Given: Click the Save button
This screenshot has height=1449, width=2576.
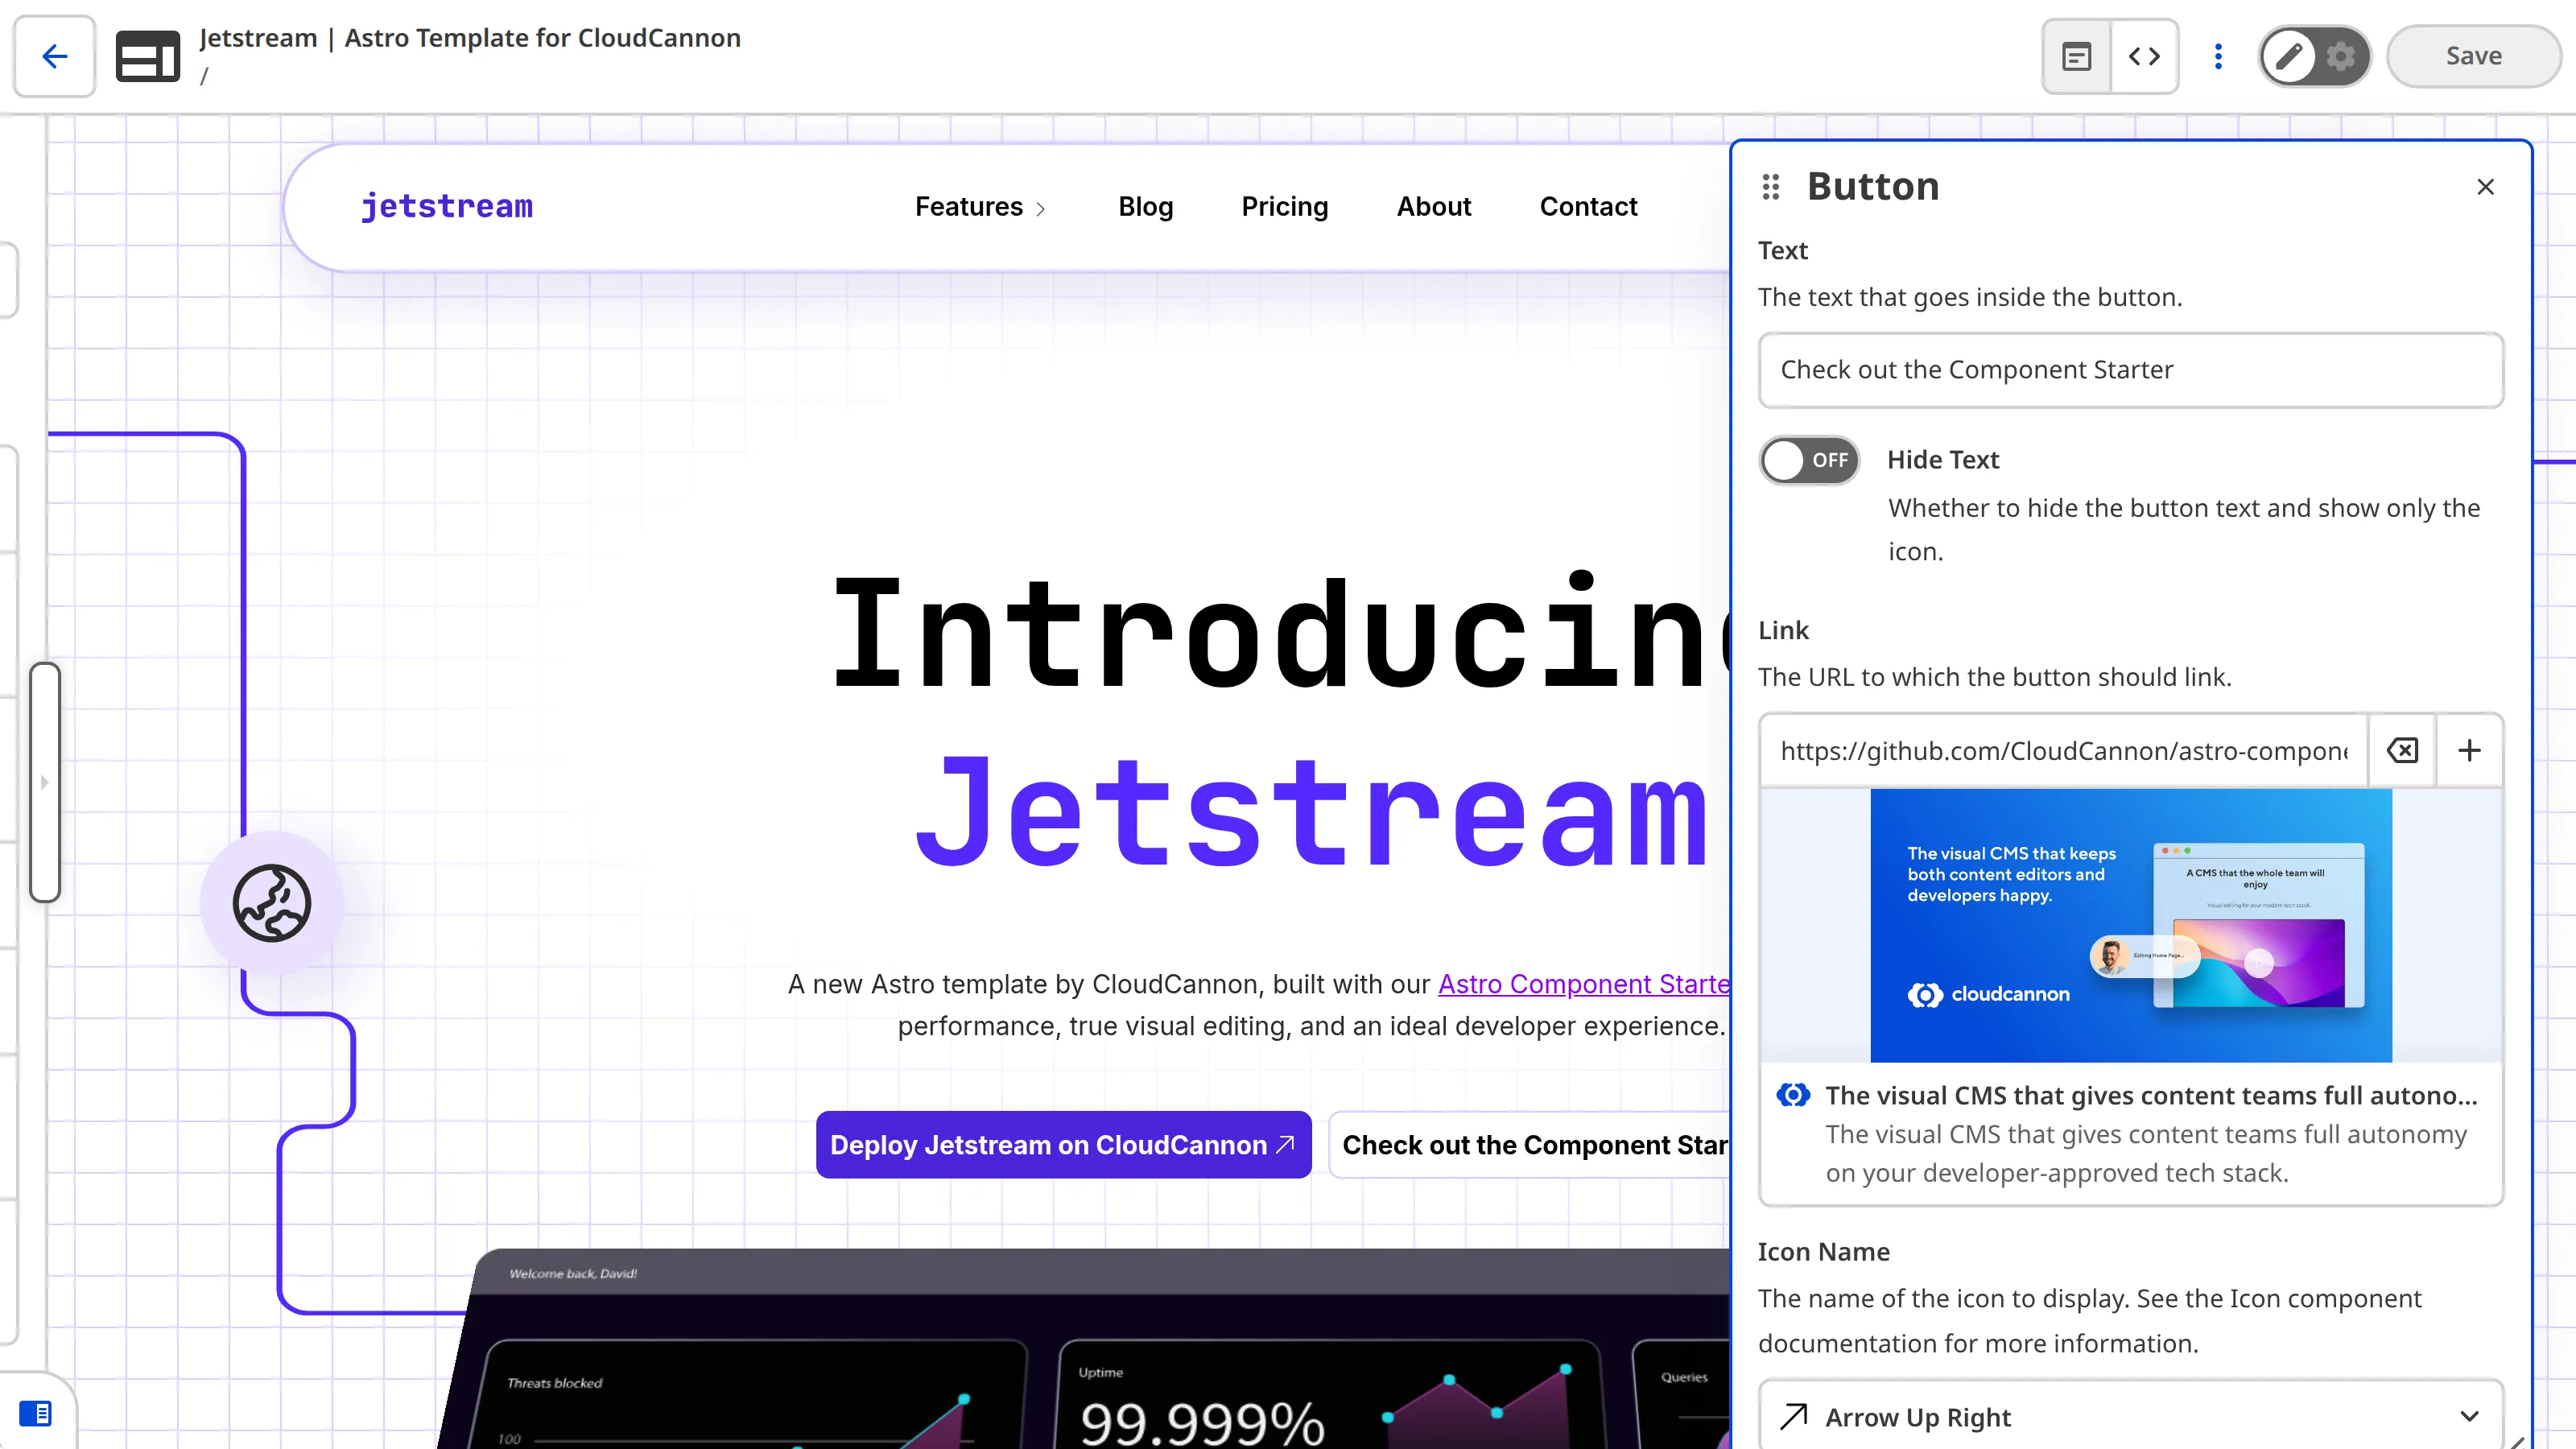Looking at the screenshot, I should pyautogui.click(x=2473, y=56).
